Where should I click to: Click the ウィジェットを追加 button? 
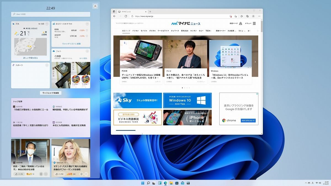click(x=51, y=93)
